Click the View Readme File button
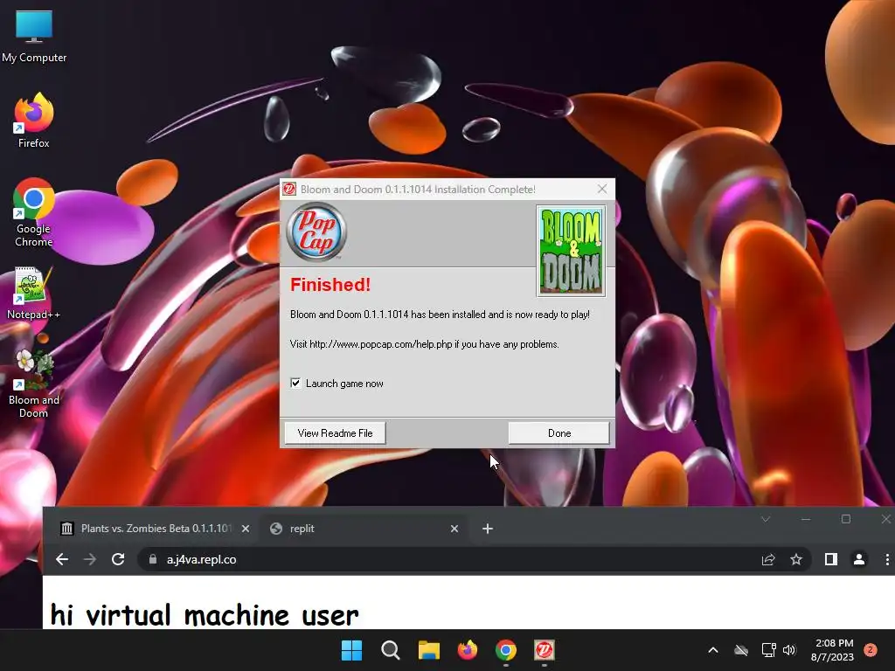The height and width of the screenshot is (671, 895). 335,433
